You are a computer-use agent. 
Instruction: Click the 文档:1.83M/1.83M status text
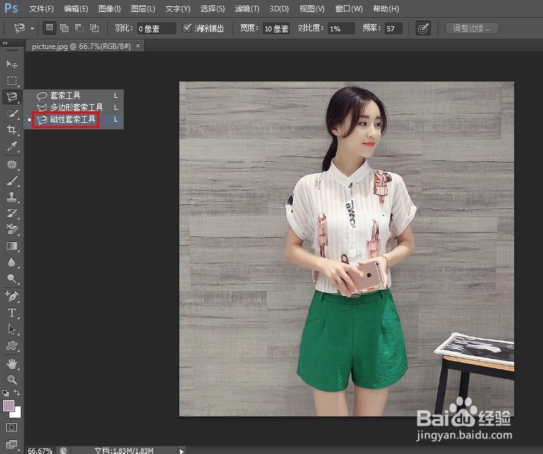pyautogui.click(x=124, y=450)
